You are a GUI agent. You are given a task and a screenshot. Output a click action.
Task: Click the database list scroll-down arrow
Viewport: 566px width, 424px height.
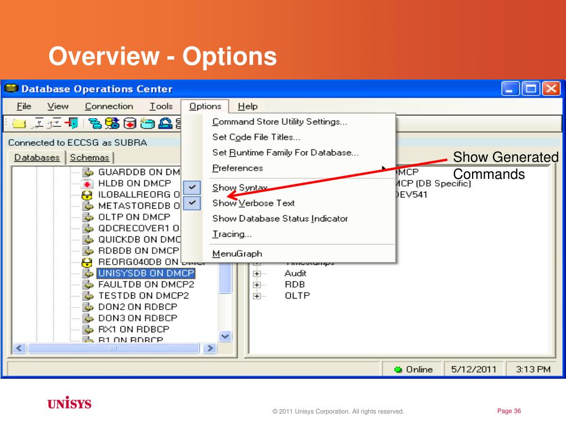coord(226,337)
